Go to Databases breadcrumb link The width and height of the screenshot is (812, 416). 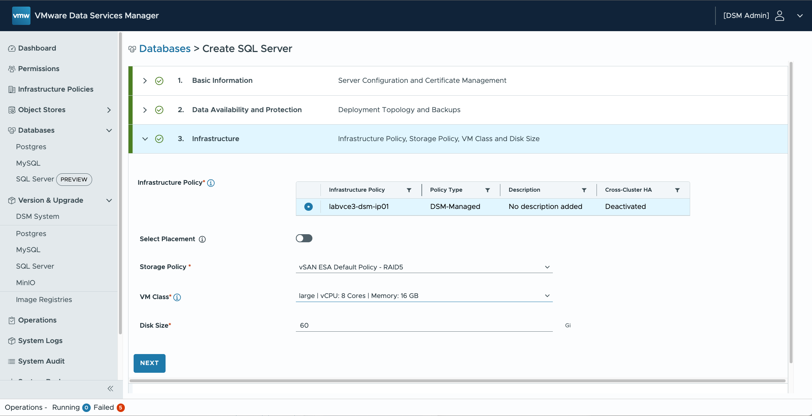[x=165, y=48]
